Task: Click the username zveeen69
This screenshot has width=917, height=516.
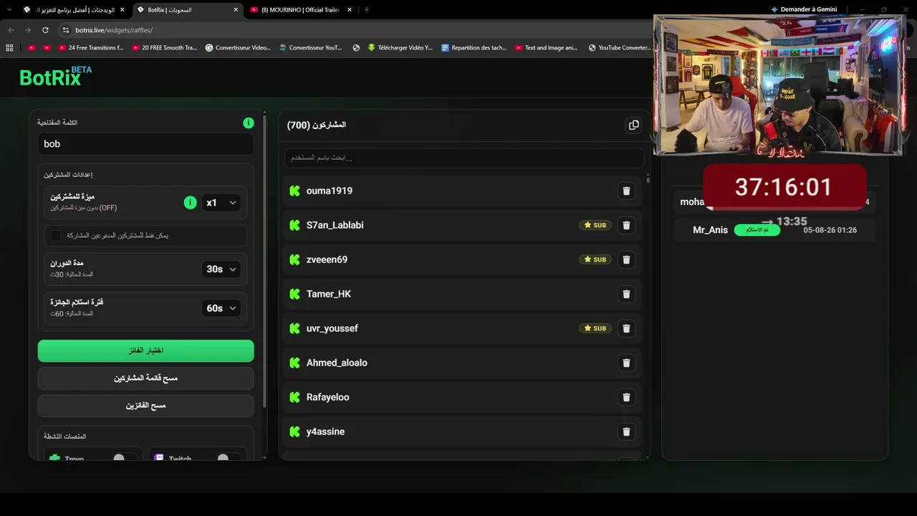Action: pyautogui.click(x=327, y=259)
